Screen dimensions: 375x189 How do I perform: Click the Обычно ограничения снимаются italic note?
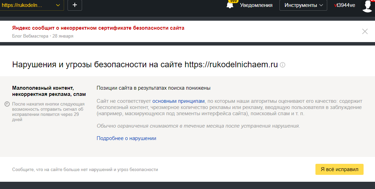click(x=198, y=126)
